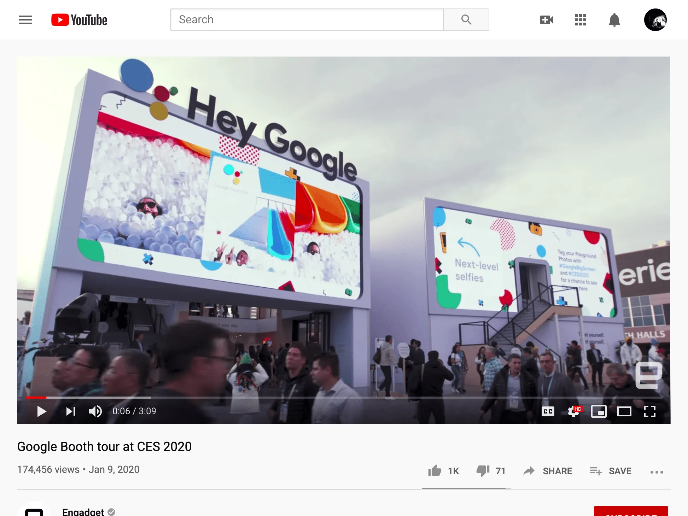Open the account avatar menu
Image resolution: width=688 pixels, height=516 pixels.
coord(655,20)
